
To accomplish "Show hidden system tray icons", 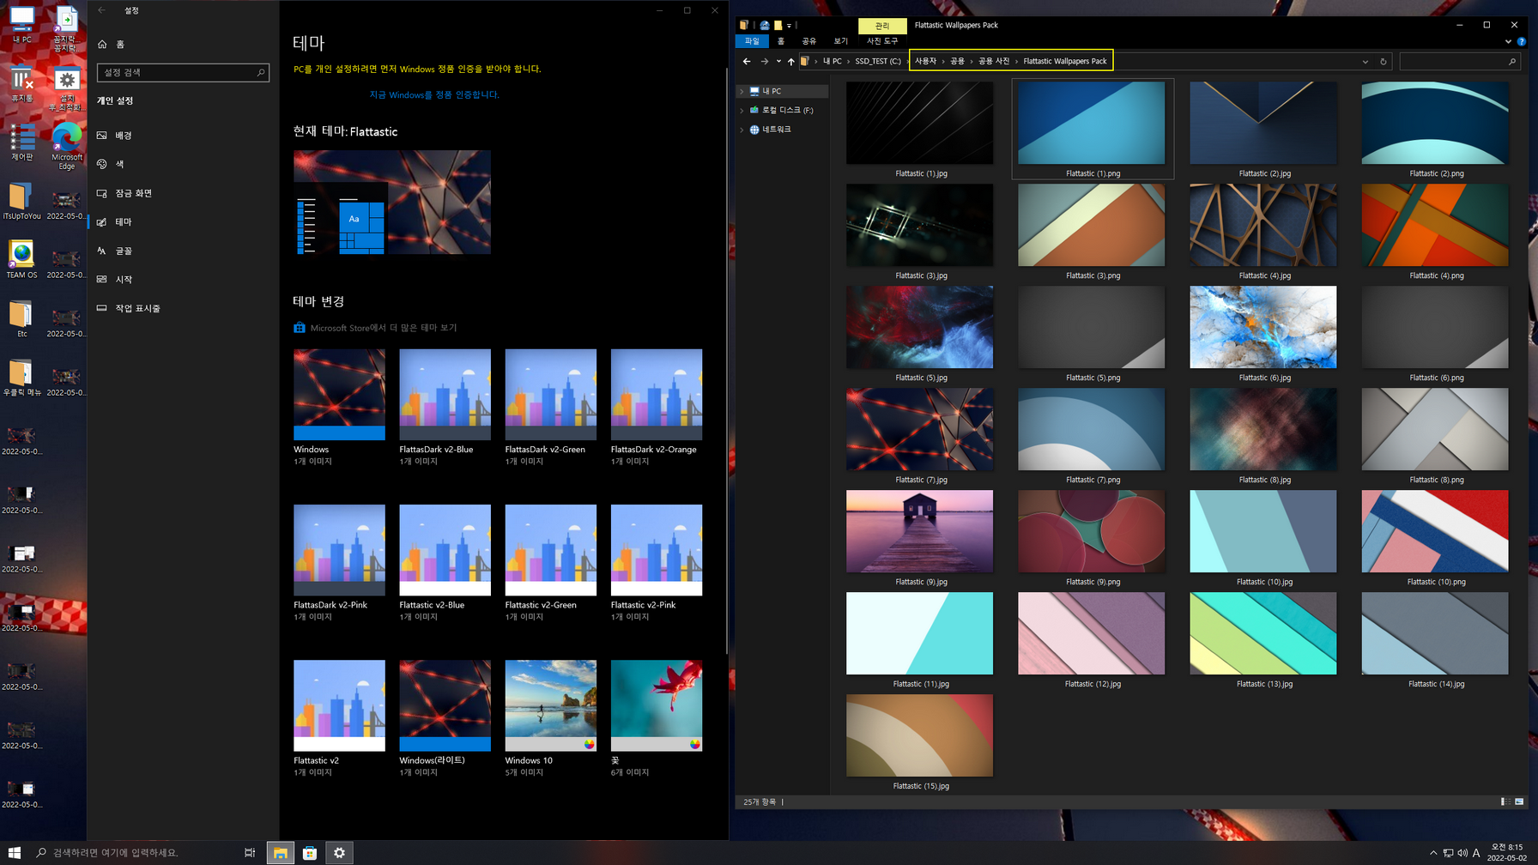I will point(1433,852).
